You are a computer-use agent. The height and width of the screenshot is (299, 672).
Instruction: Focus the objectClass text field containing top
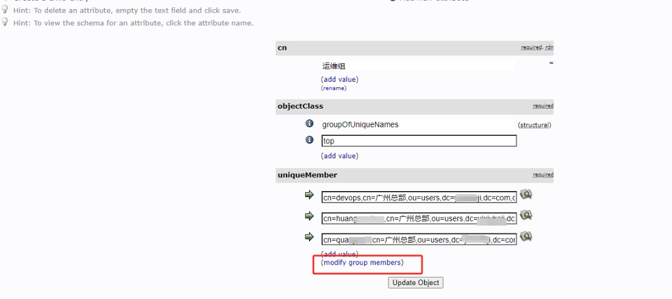(419, 141)
